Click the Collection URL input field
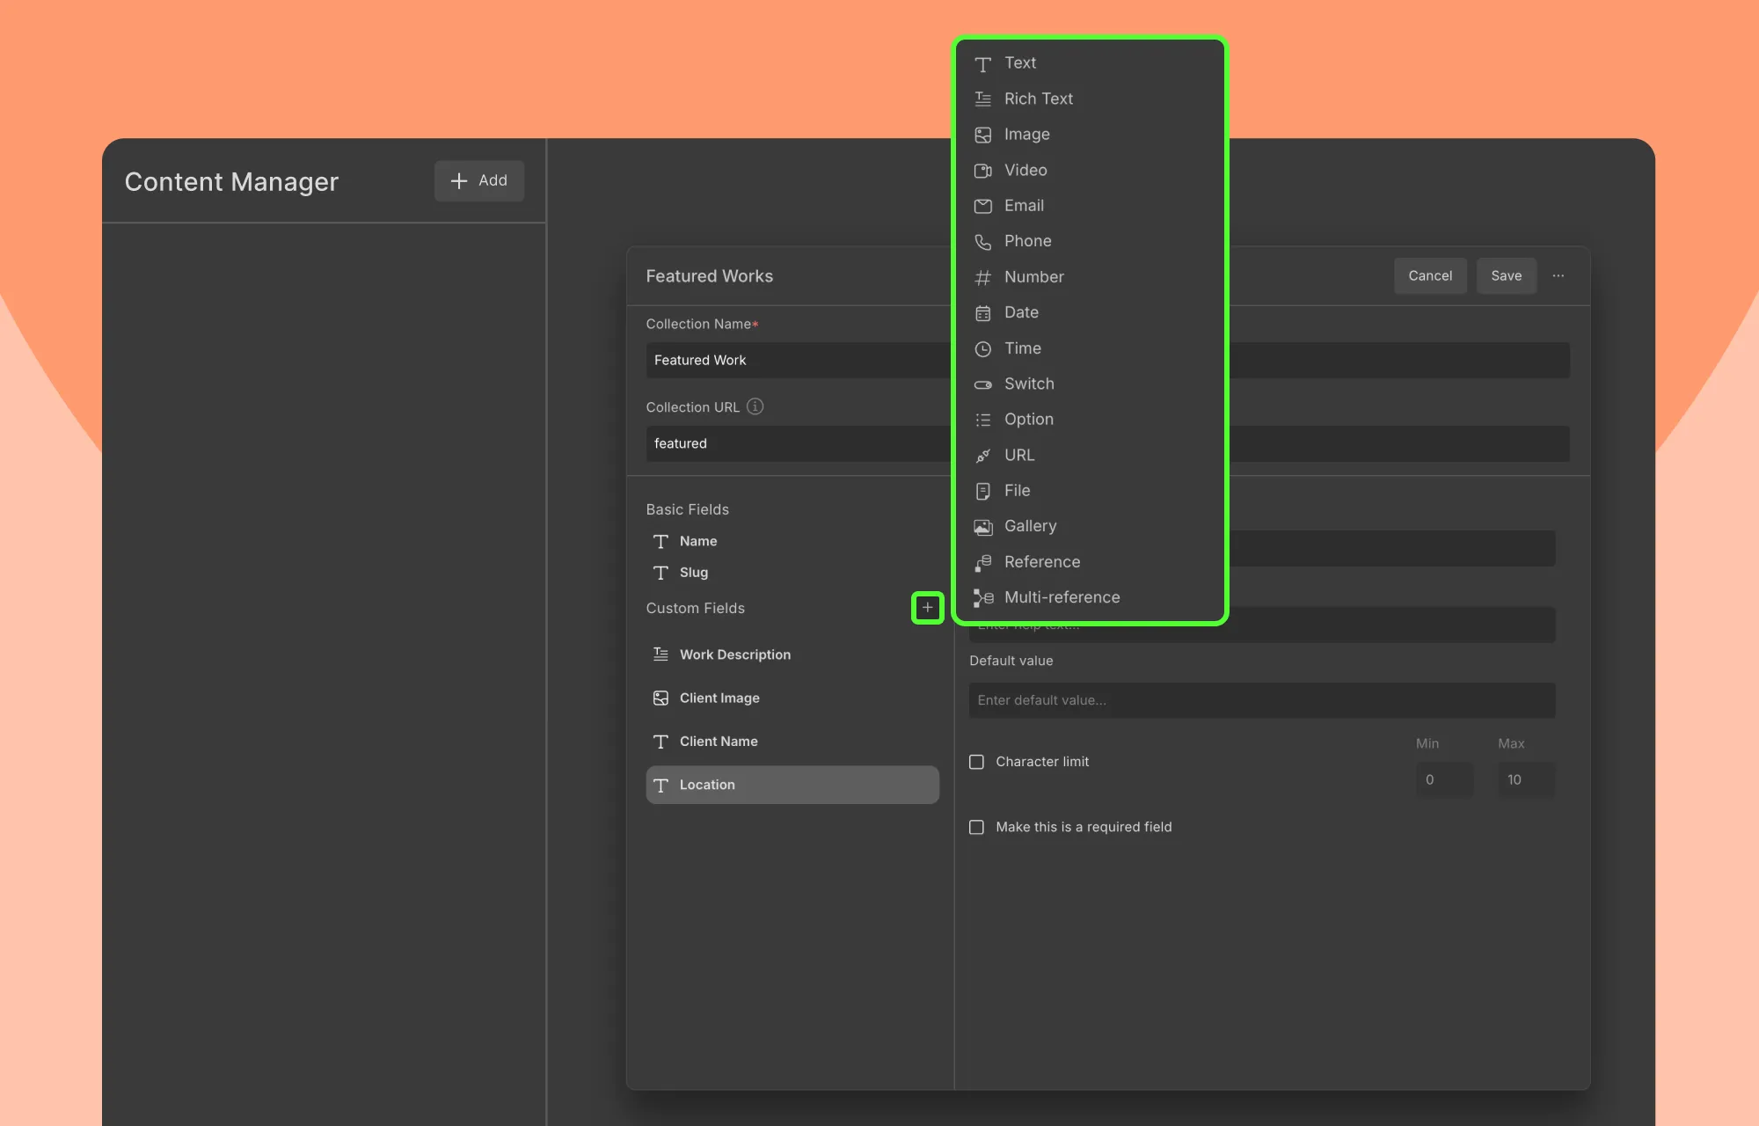 1107,443
